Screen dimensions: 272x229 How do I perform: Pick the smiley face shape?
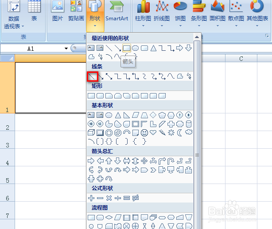144,133
